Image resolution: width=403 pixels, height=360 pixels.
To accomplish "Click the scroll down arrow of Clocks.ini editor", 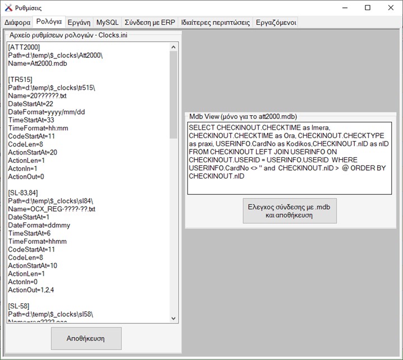I will tap(173, 319).
